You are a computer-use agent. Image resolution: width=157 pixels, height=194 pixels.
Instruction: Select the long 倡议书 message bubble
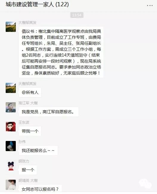click(x=61, y=52)
